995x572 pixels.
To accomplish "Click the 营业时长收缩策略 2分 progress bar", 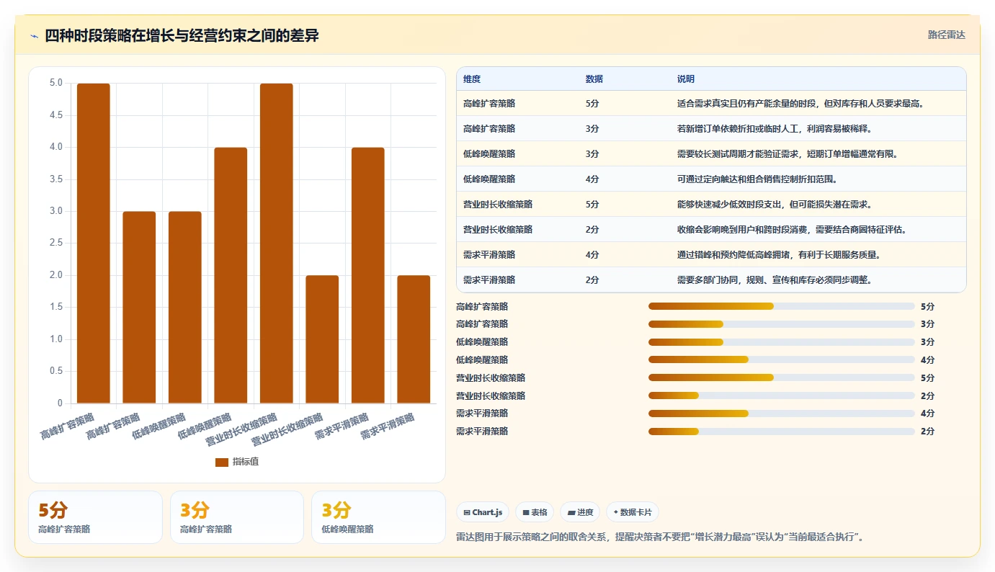I will [x=782, y=396].
